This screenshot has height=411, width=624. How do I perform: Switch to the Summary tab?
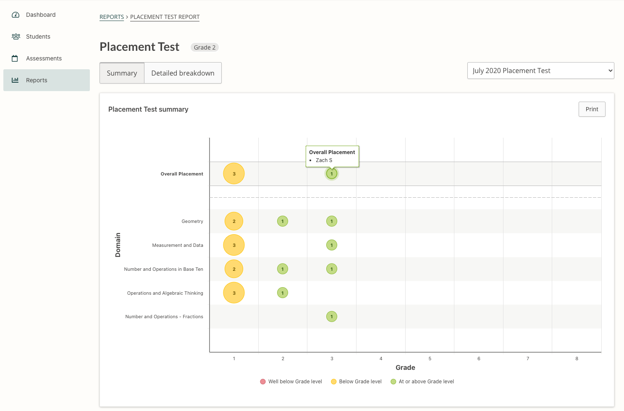(x=121, y=73)
